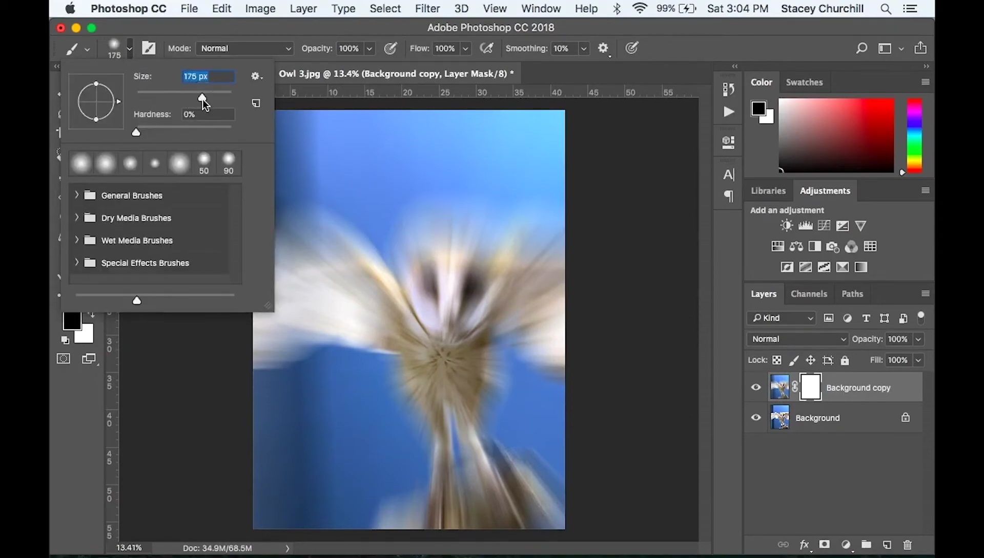Add Gradient Map adjustment

coord(861,267)
